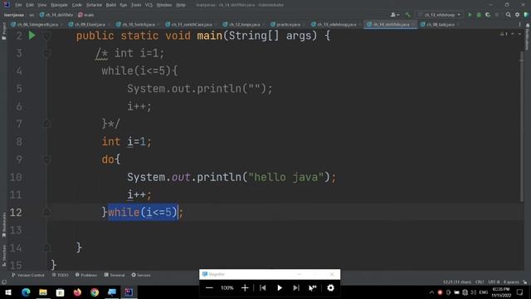The height and width of the screenshot is (299, 531).
Task: Switch to ch_12_loops.java tab
Action: 244,24
